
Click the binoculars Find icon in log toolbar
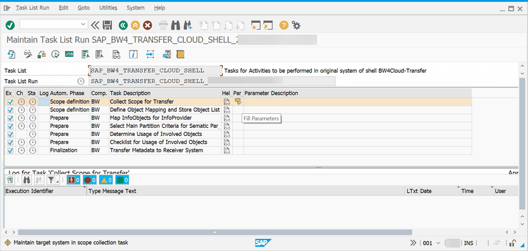pyautogui.click(x=27, y=180)
